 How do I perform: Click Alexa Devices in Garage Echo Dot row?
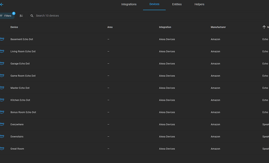coord(167,64)
